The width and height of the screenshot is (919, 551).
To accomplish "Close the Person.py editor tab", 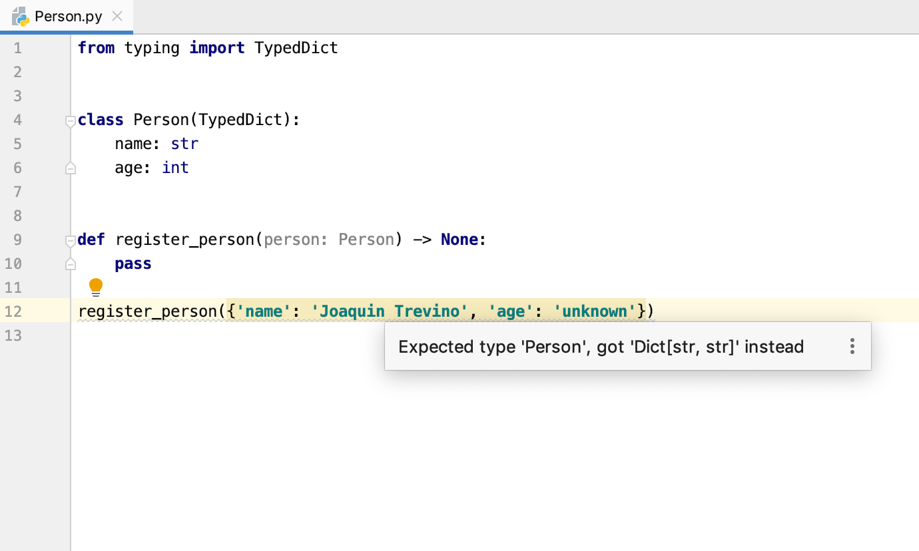I will tap(117, 16).
